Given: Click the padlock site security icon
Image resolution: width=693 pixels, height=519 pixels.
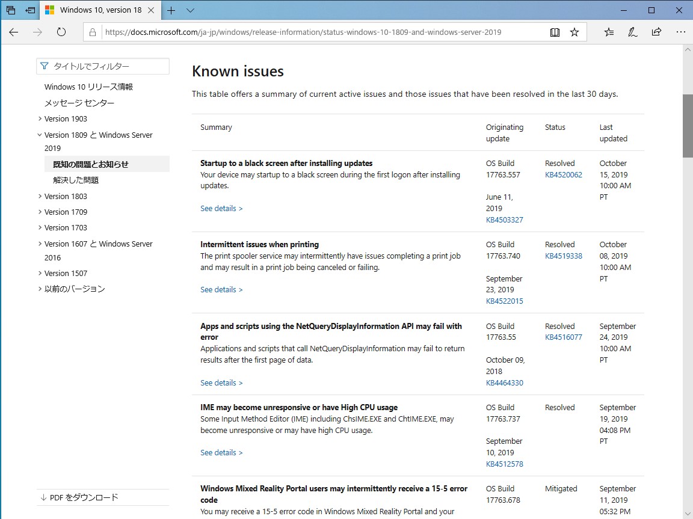Looking at the screenshot, I should point(92,32).
